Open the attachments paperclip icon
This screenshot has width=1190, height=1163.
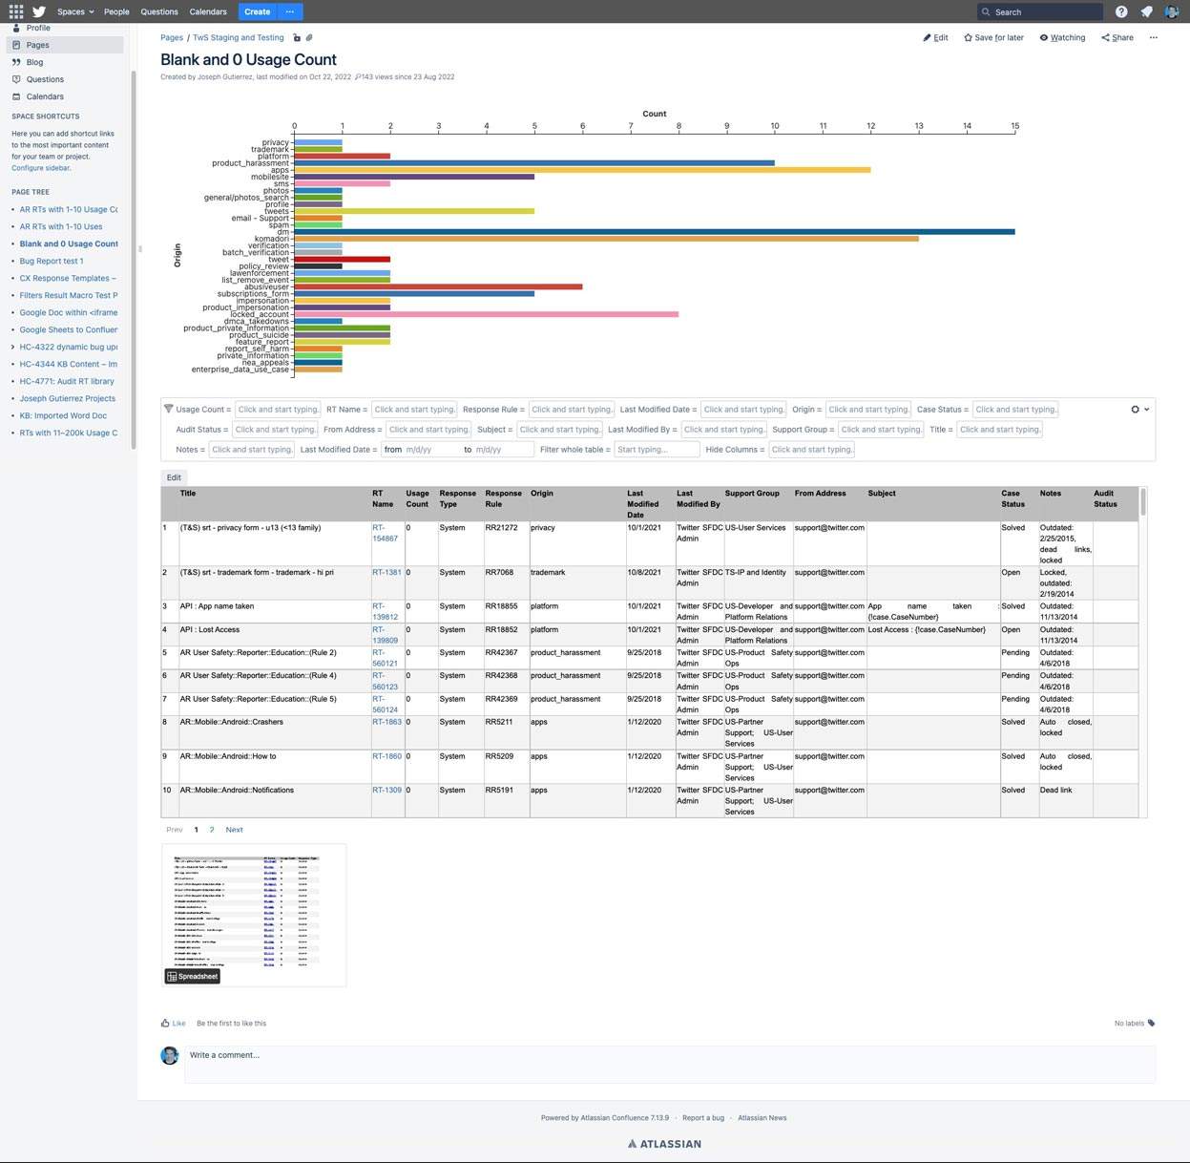pos(309,38)
